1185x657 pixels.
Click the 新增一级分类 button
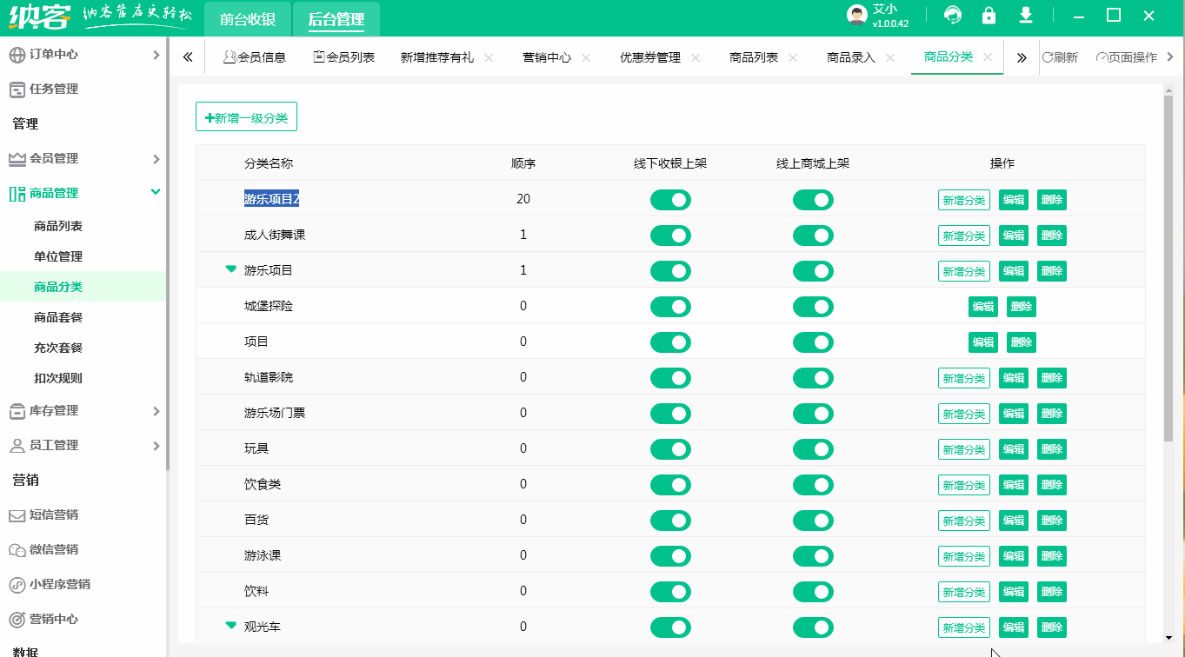[246, 116]
